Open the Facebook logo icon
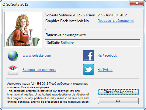The image size is (146, 110). (89, 56)
